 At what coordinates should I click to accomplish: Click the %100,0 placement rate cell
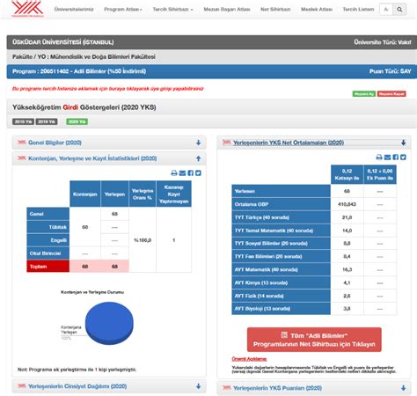pos(143,240)
